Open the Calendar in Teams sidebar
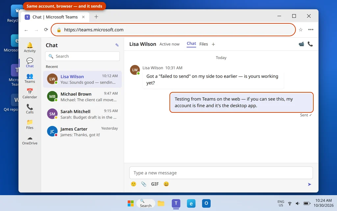This screenshot has width=337, height=211. point(30,94)
